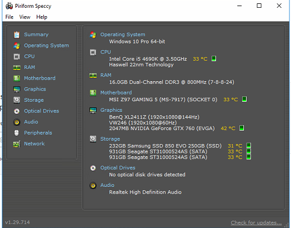Click 'Haswell 22nm Technology' text
The width and height of the screenshot is (291, 228).
(x=141, y=65)
